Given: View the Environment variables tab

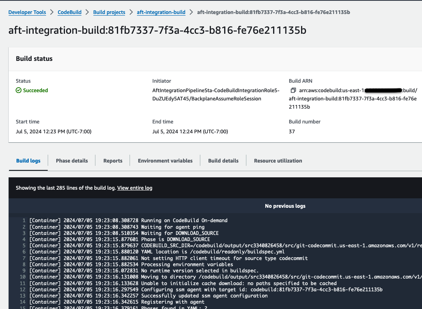Looking at the screenshot, I should (x=165, y=160).
